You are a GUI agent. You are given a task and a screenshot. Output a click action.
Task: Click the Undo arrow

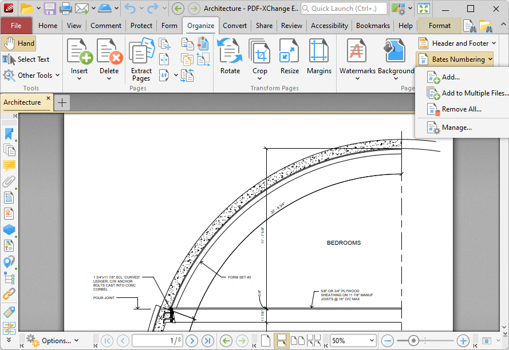(x=130, y=9)
